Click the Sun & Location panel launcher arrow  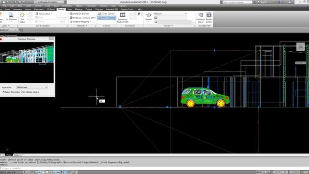click(x=68, y=26)
